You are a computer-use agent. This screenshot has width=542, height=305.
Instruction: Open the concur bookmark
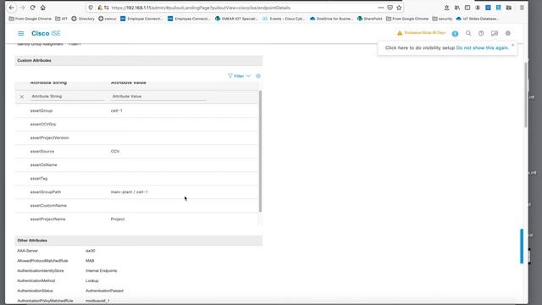pyautogui.click(x=108, y=19)
